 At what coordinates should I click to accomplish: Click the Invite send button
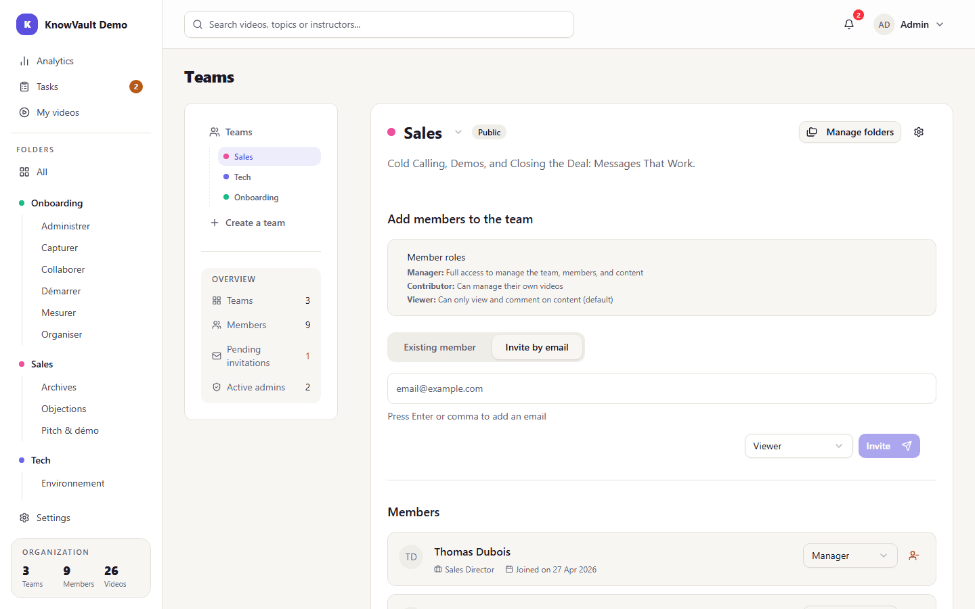tap(889, 446)
